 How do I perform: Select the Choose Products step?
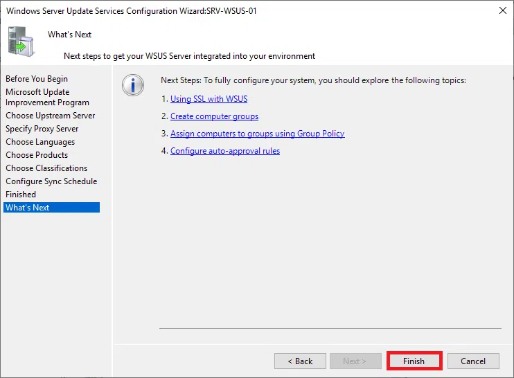(x=37, y=155)
